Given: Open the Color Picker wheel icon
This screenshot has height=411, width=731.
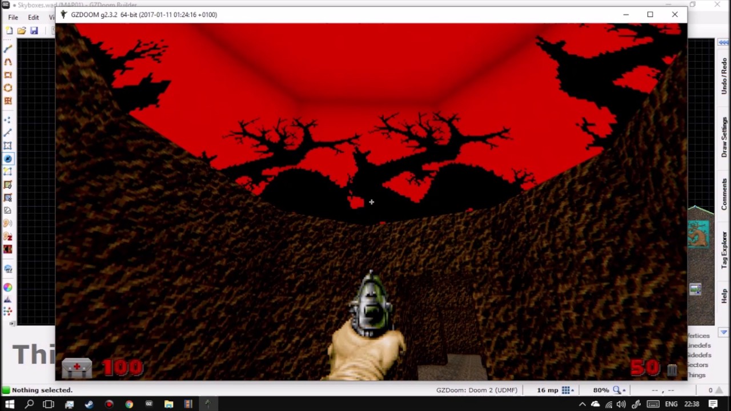Looking at the screenshot, I should (8, 287).
